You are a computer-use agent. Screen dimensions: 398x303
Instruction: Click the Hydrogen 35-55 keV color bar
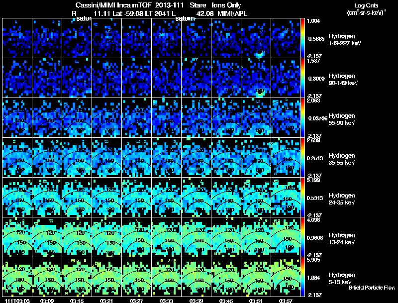pos(302,158)
